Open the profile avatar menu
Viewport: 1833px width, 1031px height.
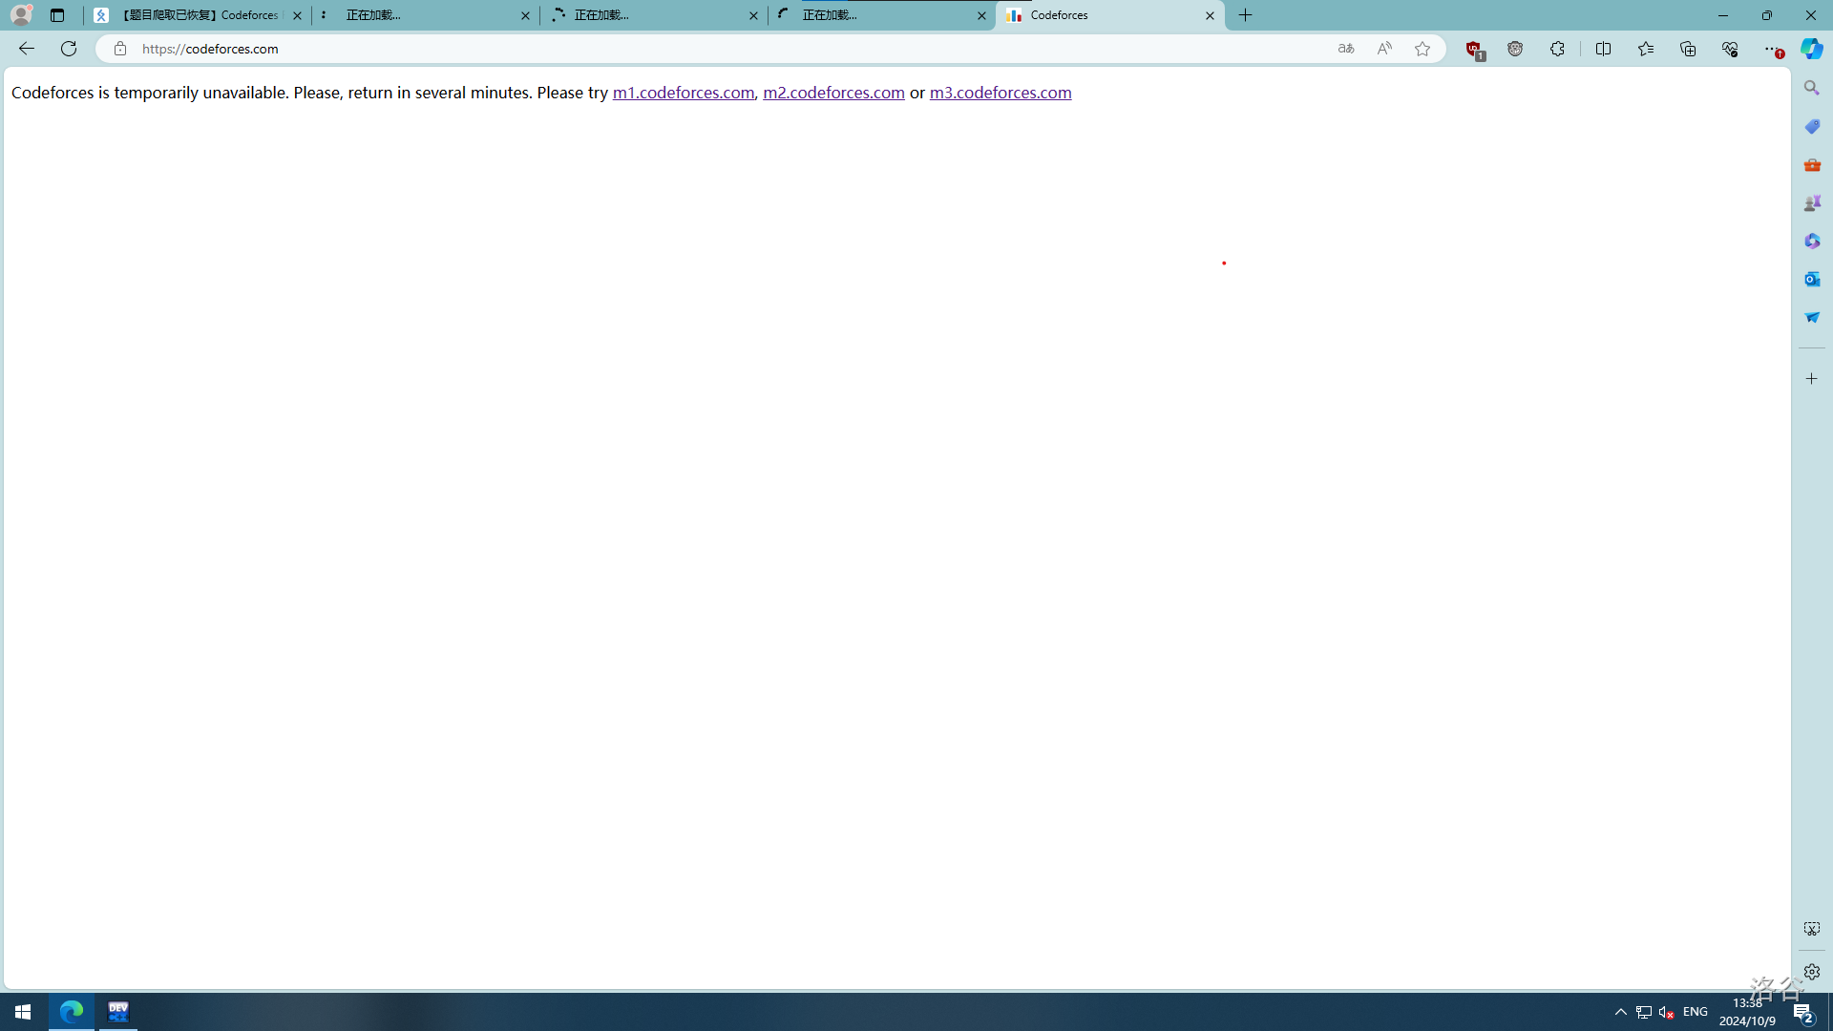coord(21,15)
